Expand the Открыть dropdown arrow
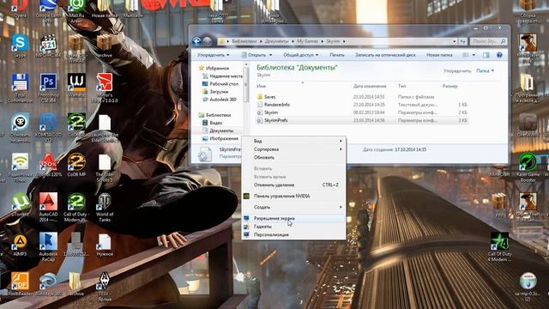This screenshot has width=549, height=309. click(270, 55)
